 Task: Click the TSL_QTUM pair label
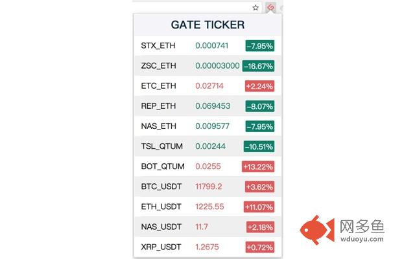coord(161,146)
